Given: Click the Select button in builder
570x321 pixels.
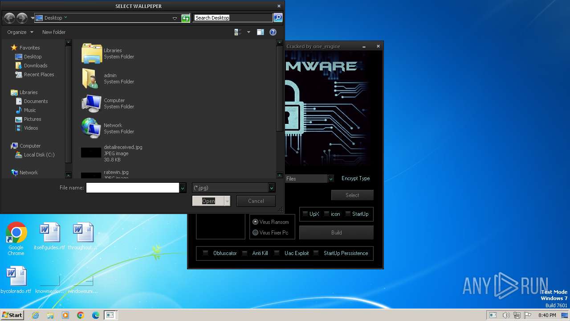Looking at the screenshot, I should [352, 195].
